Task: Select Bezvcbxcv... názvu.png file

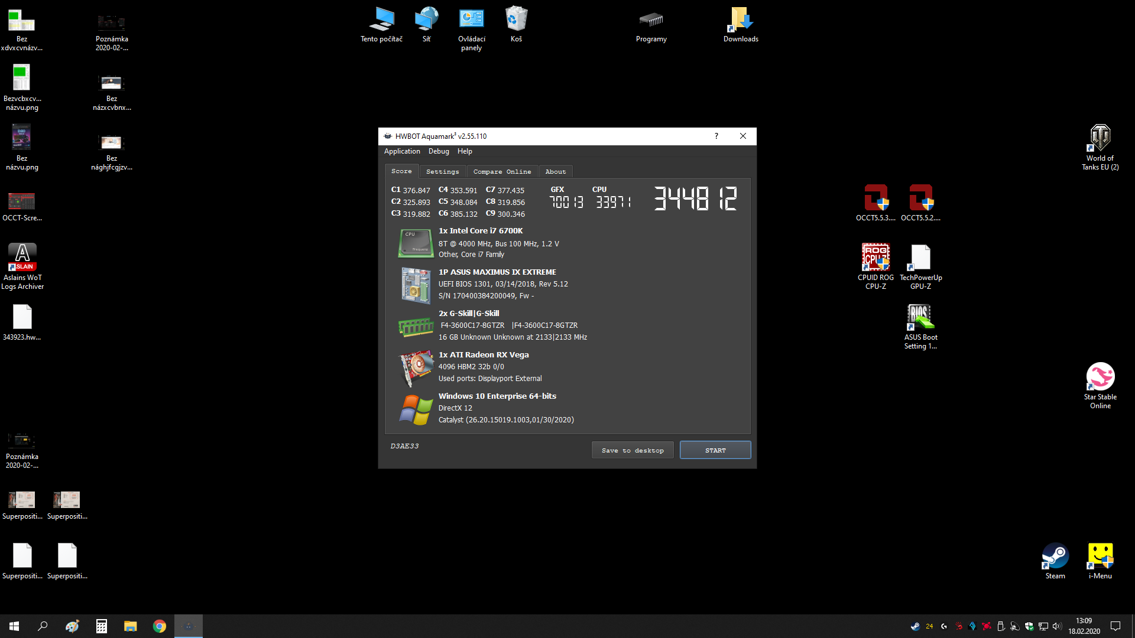Action: 22,87
